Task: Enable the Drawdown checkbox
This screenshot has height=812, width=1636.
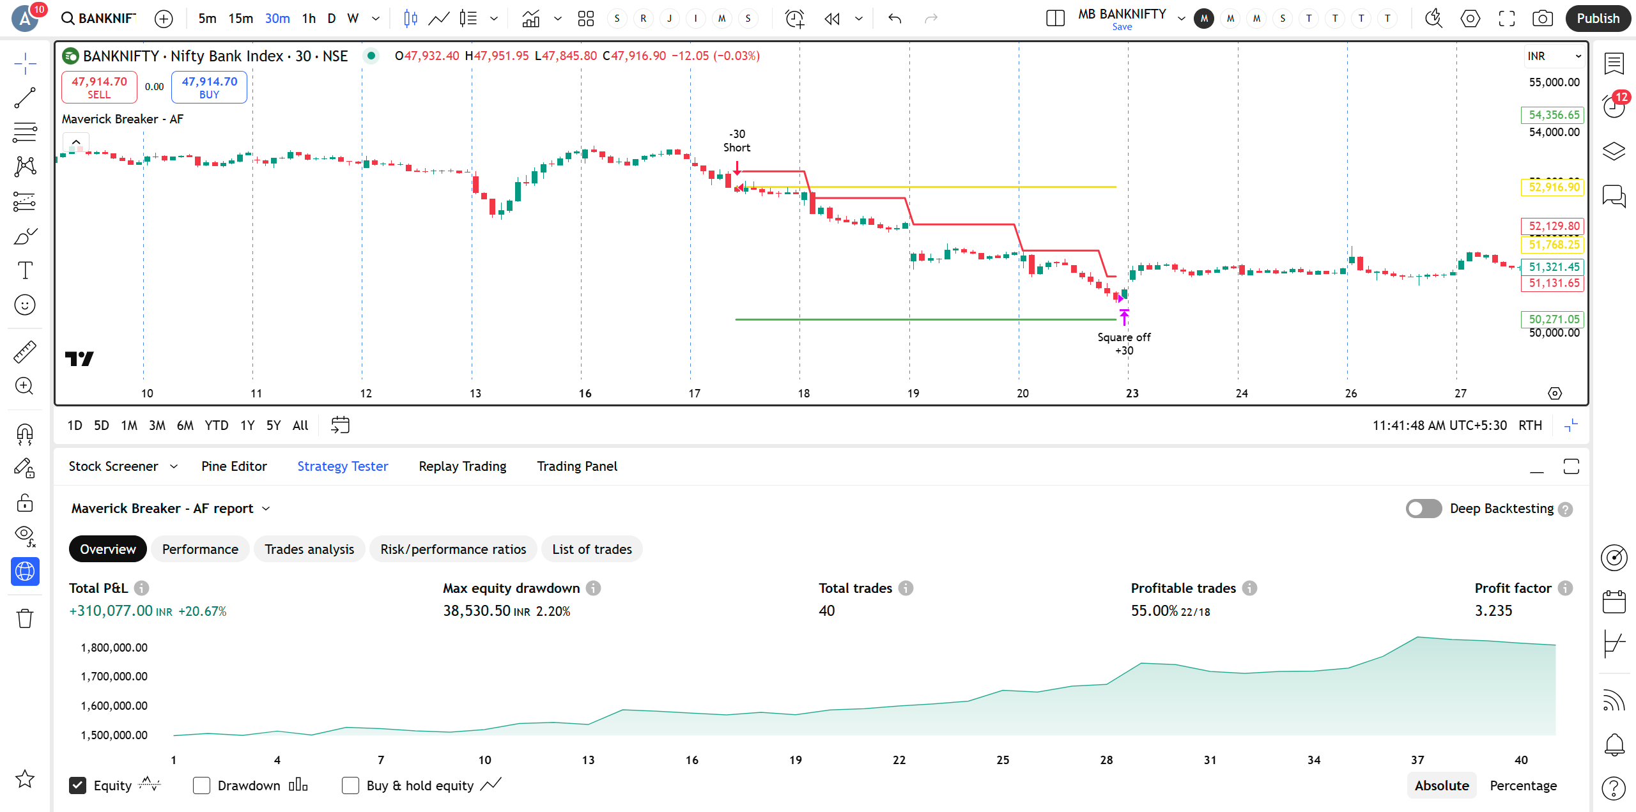Action: click(x=201, y=785)
